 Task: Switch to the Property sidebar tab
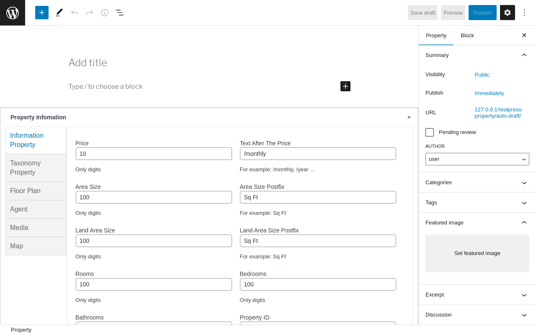click(436, 35)
